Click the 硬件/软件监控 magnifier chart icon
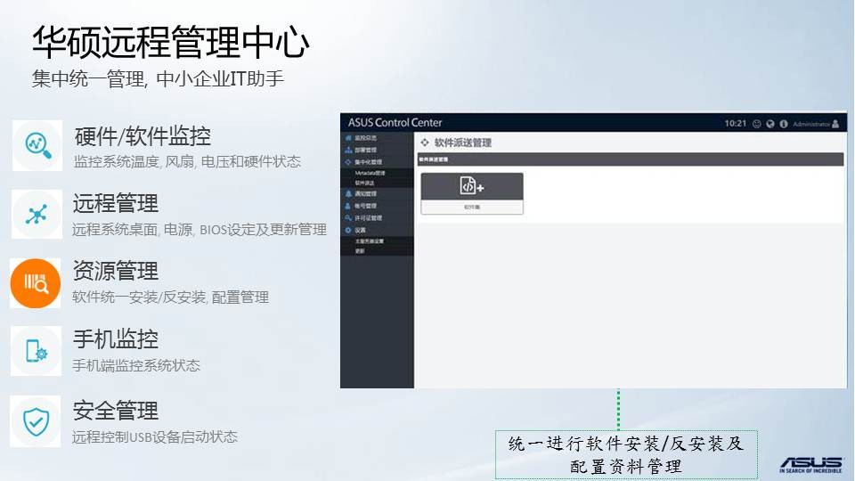This screenshot has width=855, height=481. click(x=37, y=145)
